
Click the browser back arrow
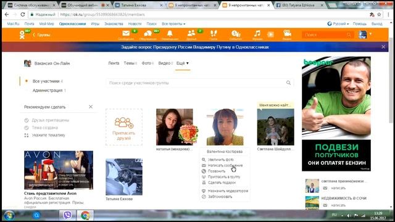coord(7,14)
